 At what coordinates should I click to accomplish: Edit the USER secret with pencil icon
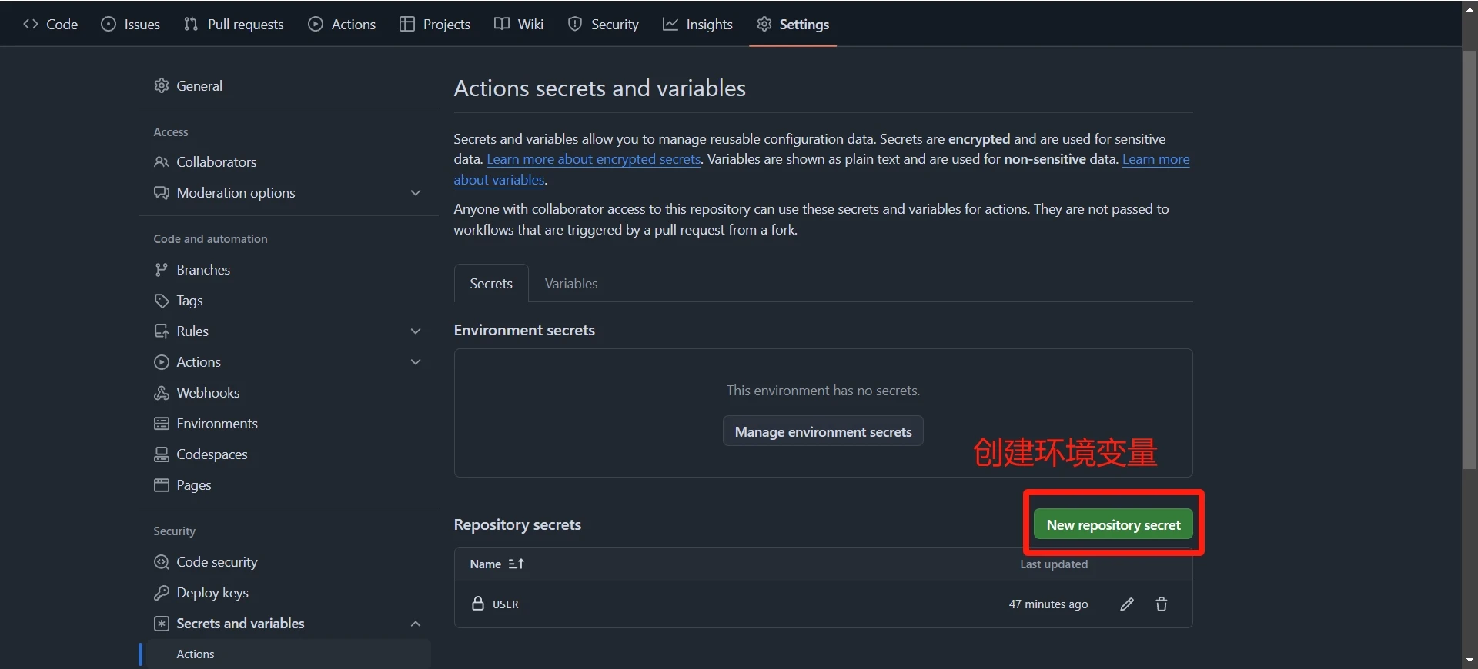pos(1127,604)
